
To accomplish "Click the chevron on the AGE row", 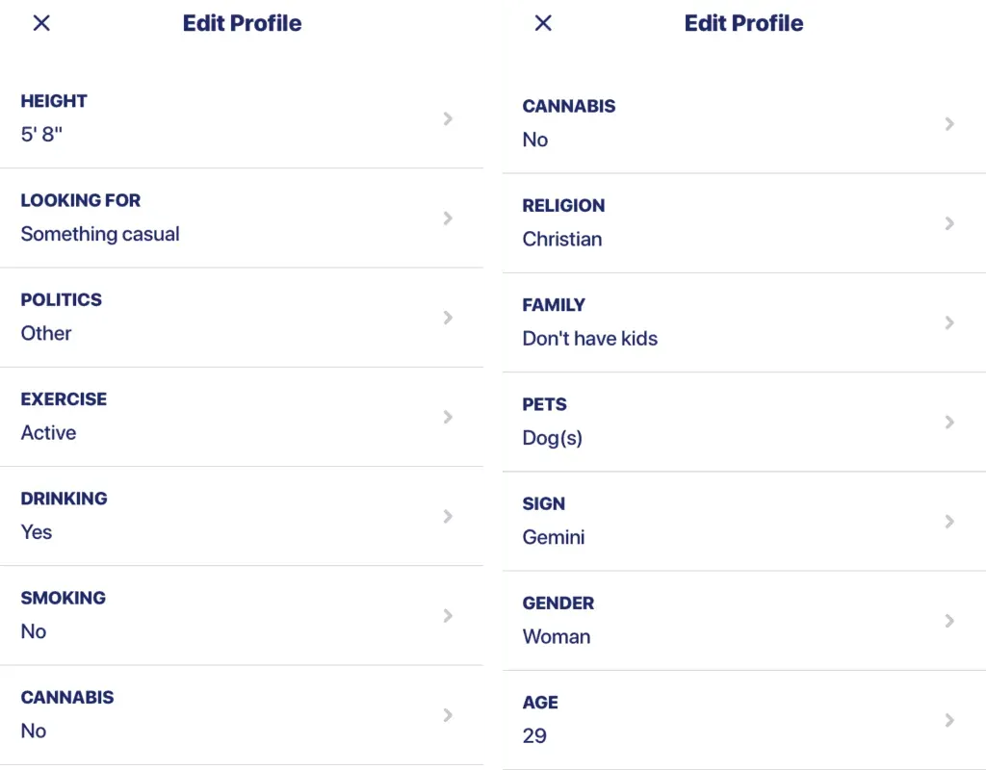I will (x=949, y=720).
